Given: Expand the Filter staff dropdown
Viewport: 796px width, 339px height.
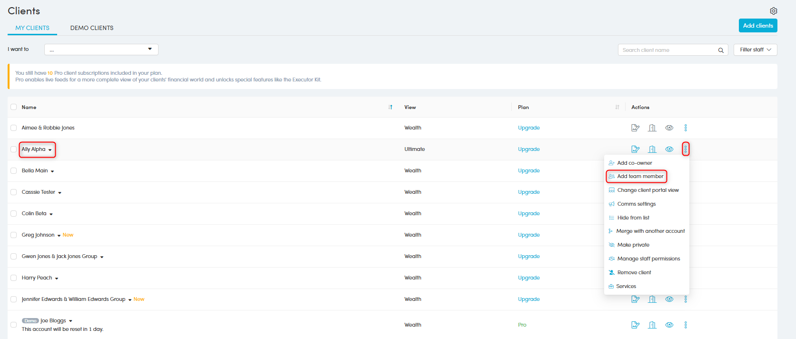Looking at the screenshot, I should tap(755, 50).
